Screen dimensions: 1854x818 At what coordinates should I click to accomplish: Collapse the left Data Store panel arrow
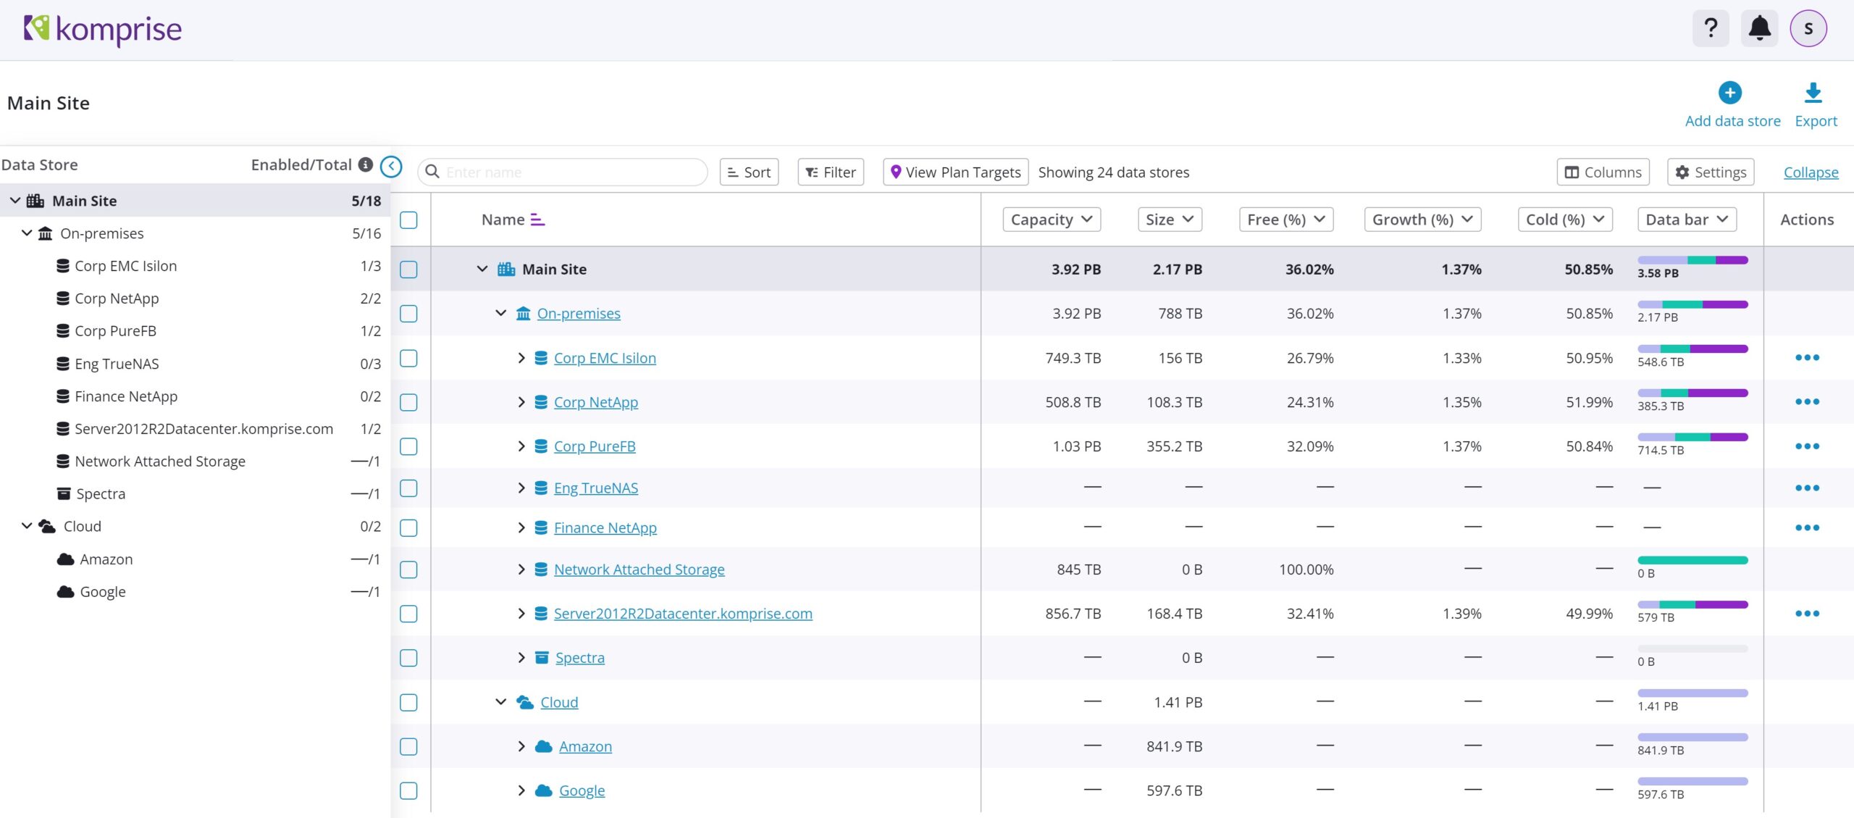click(x=391, y=167)
